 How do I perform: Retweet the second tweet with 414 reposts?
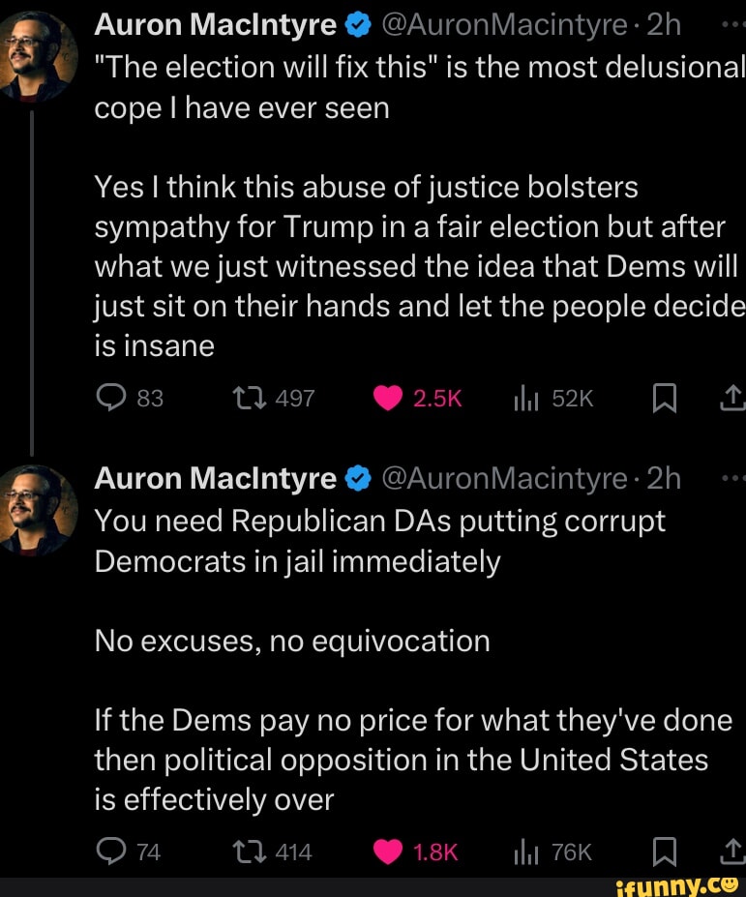pos(246,852)
